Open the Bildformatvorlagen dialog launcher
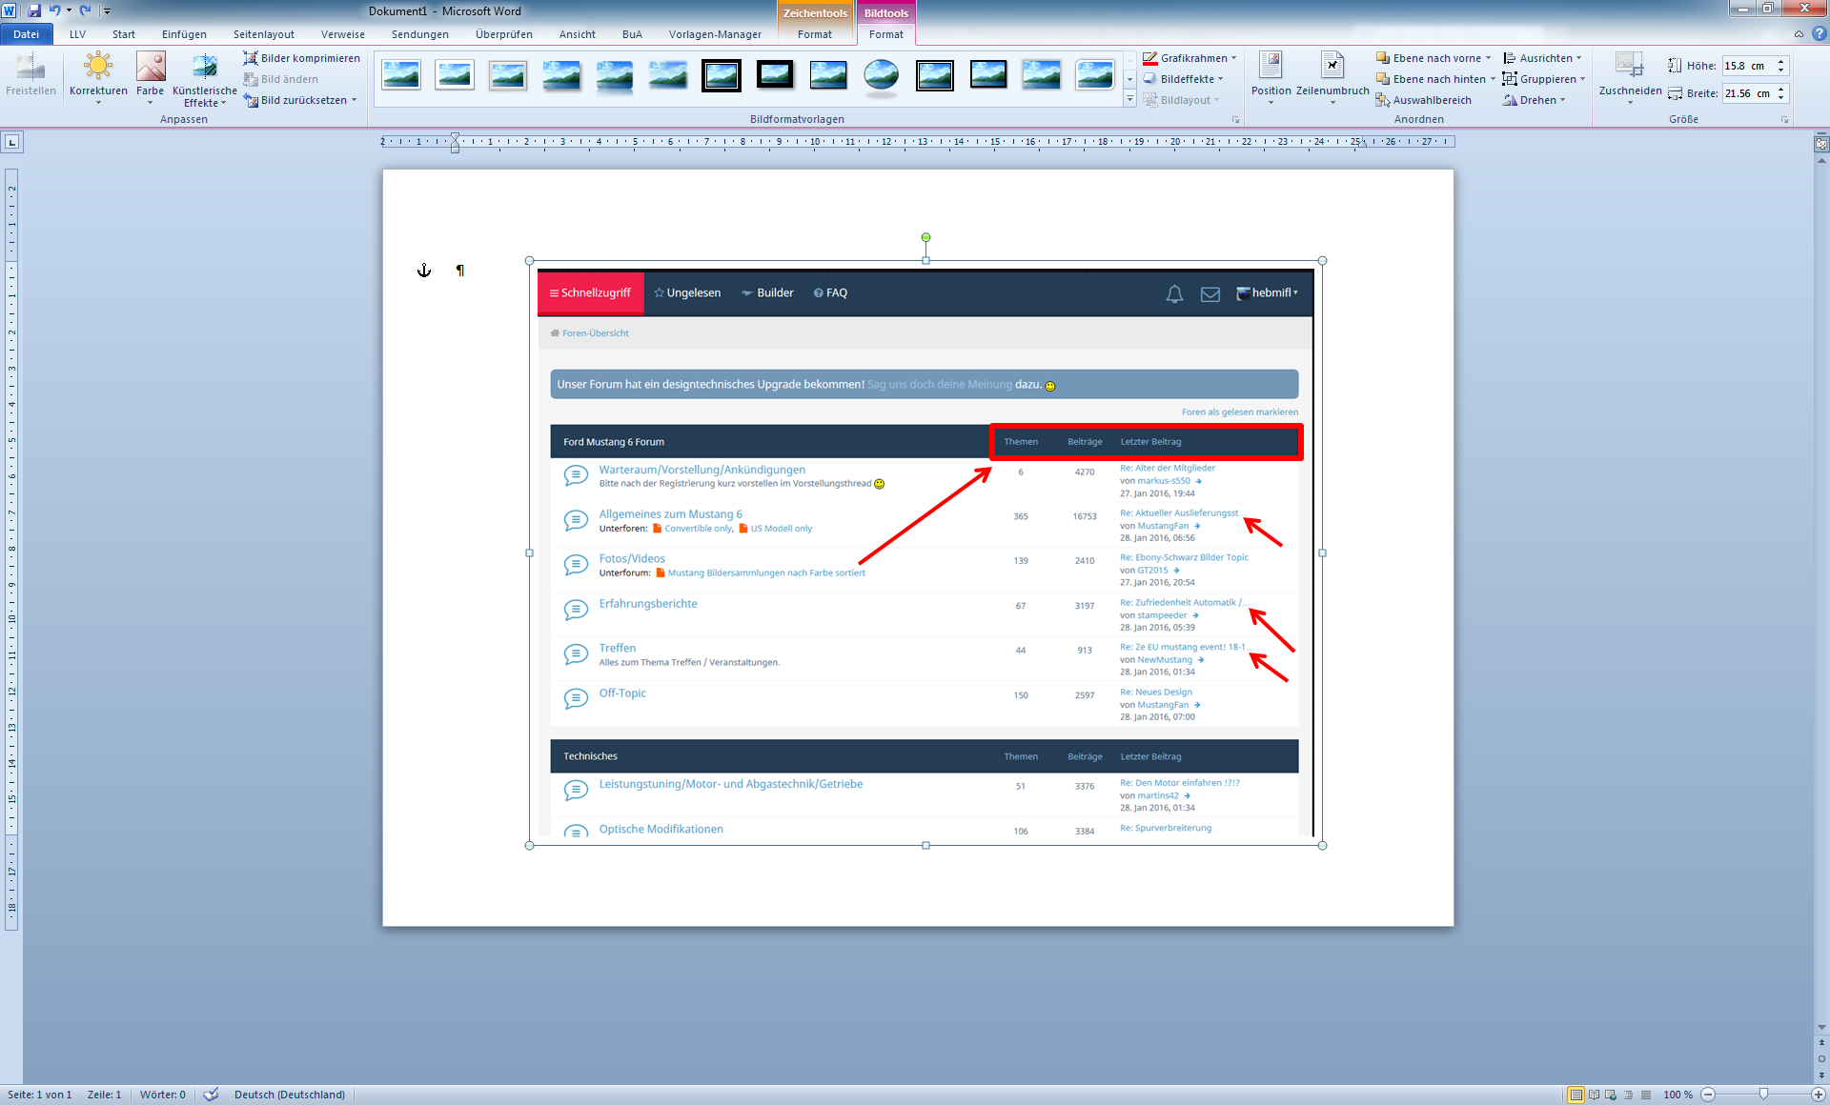This screenshot has width=1830, height=1105. 1236,120
